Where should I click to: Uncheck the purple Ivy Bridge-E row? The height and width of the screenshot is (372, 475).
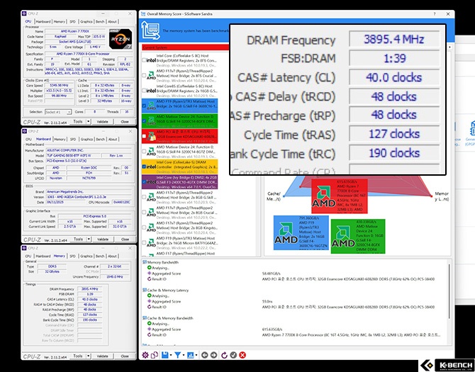point(144,182)
